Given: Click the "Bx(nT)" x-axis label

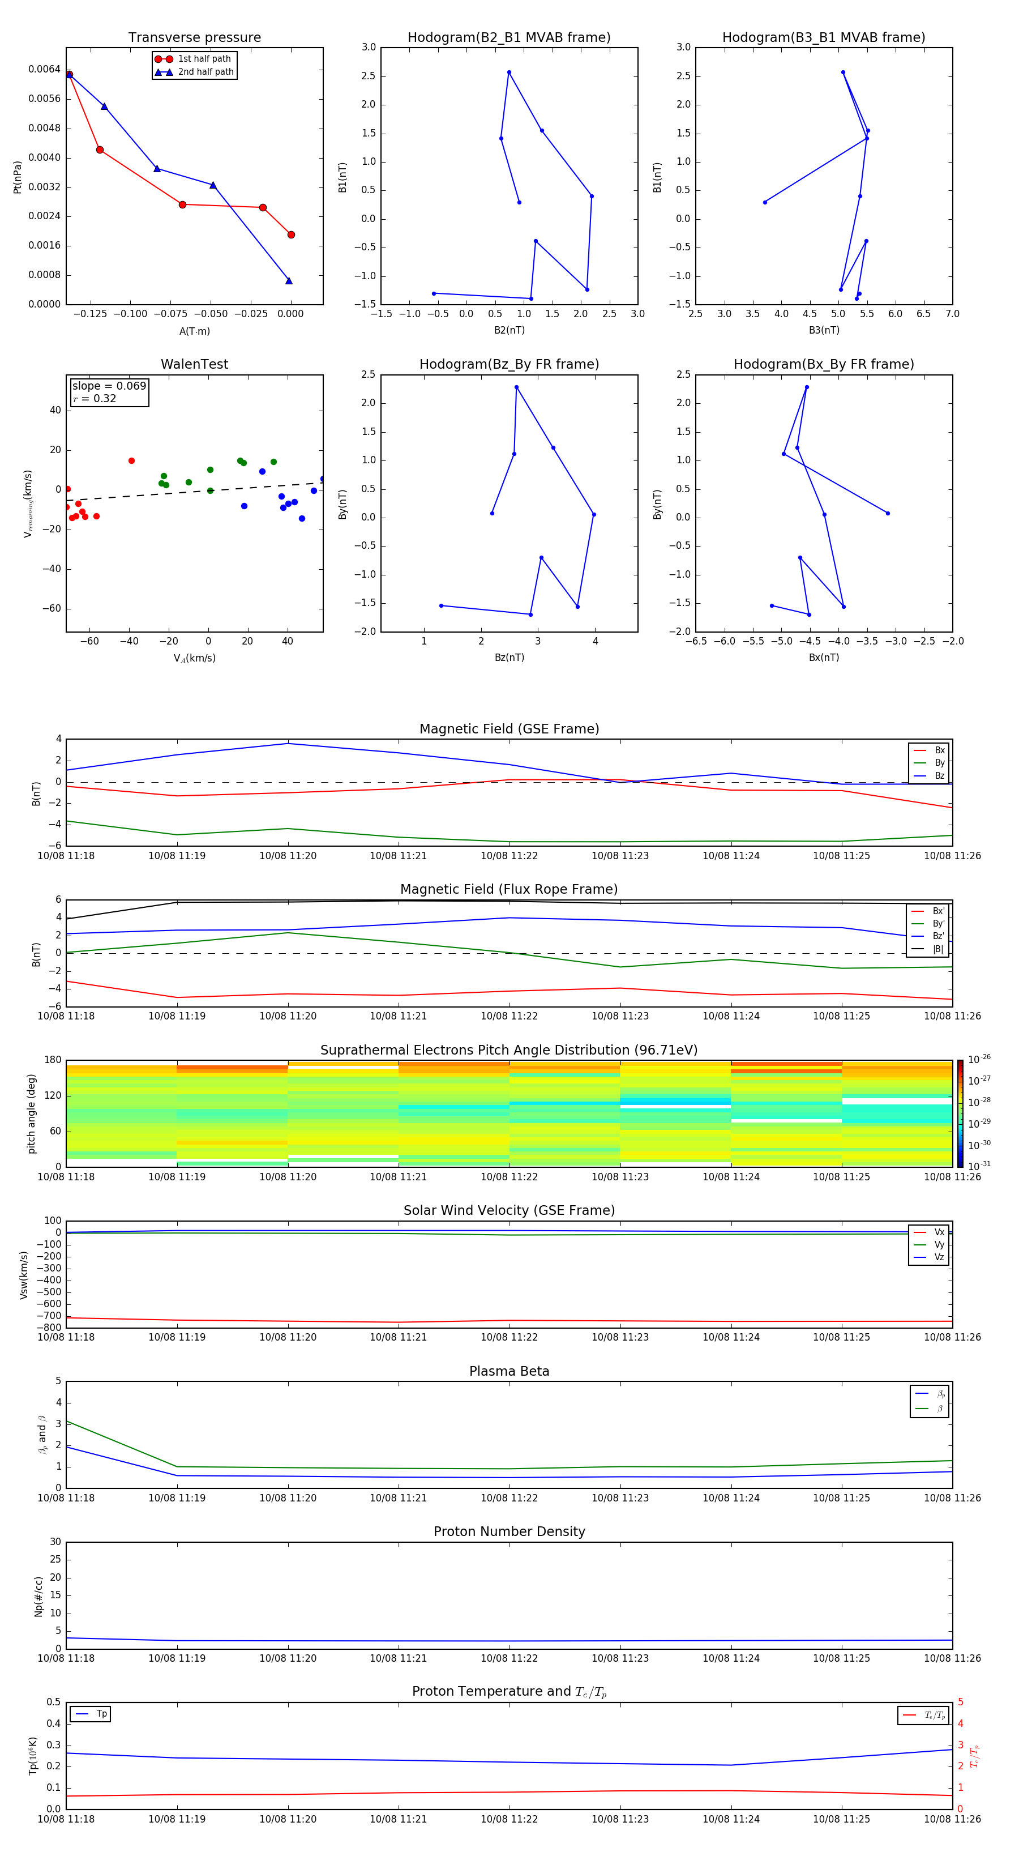Looking at the screenshot, I should 824,658.
